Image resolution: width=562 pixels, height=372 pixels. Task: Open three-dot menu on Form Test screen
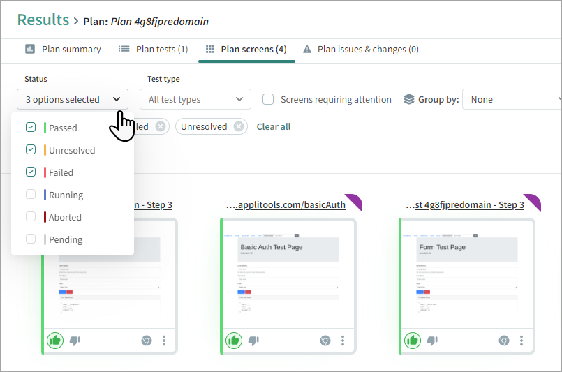[522, 341]
